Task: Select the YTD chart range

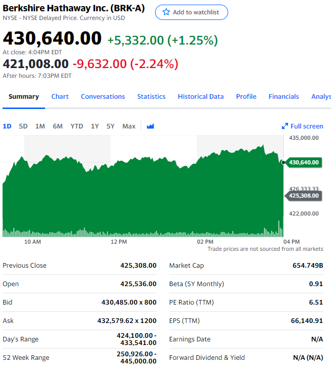Action: [x=77, y=126]
